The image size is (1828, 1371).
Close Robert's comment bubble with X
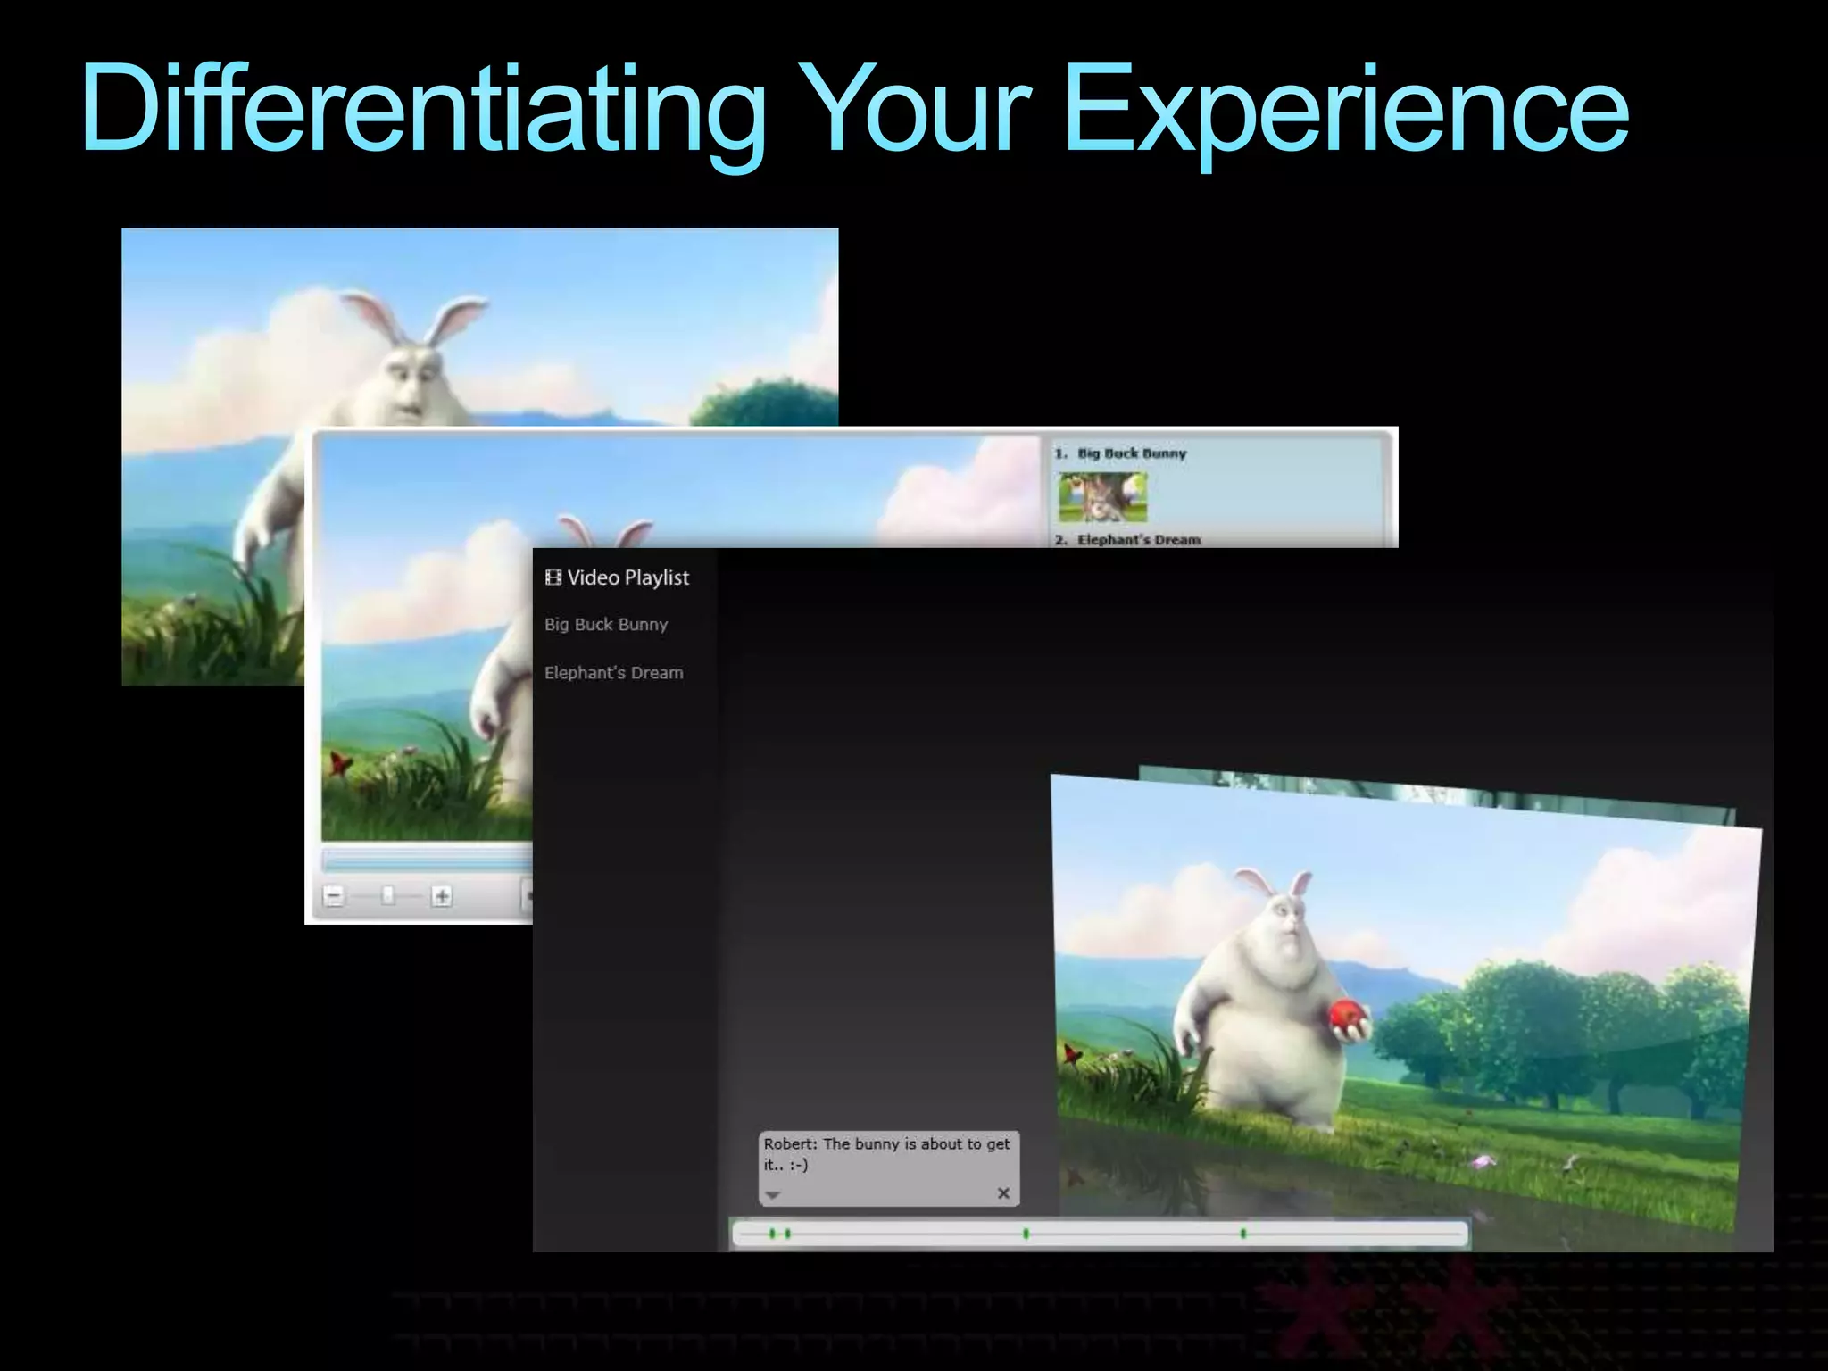pos(1003,1193)
